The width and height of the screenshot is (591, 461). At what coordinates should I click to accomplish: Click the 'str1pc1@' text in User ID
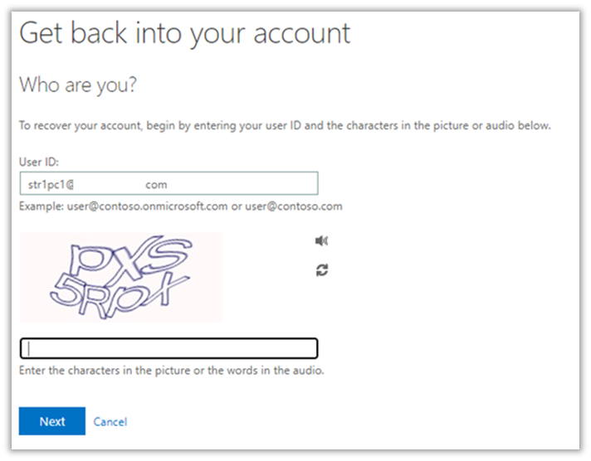coord(51,185)
